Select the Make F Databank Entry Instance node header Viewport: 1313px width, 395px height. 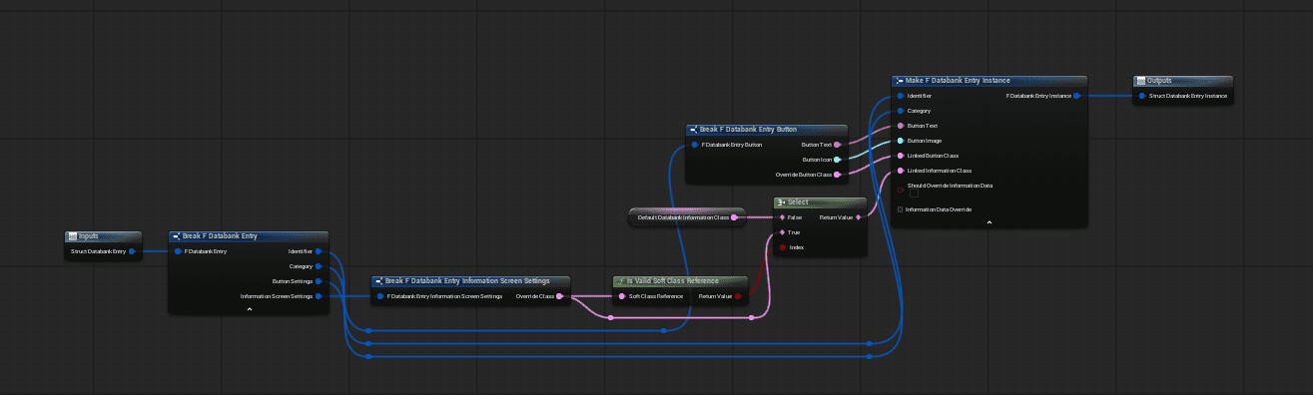click(988, 81)
